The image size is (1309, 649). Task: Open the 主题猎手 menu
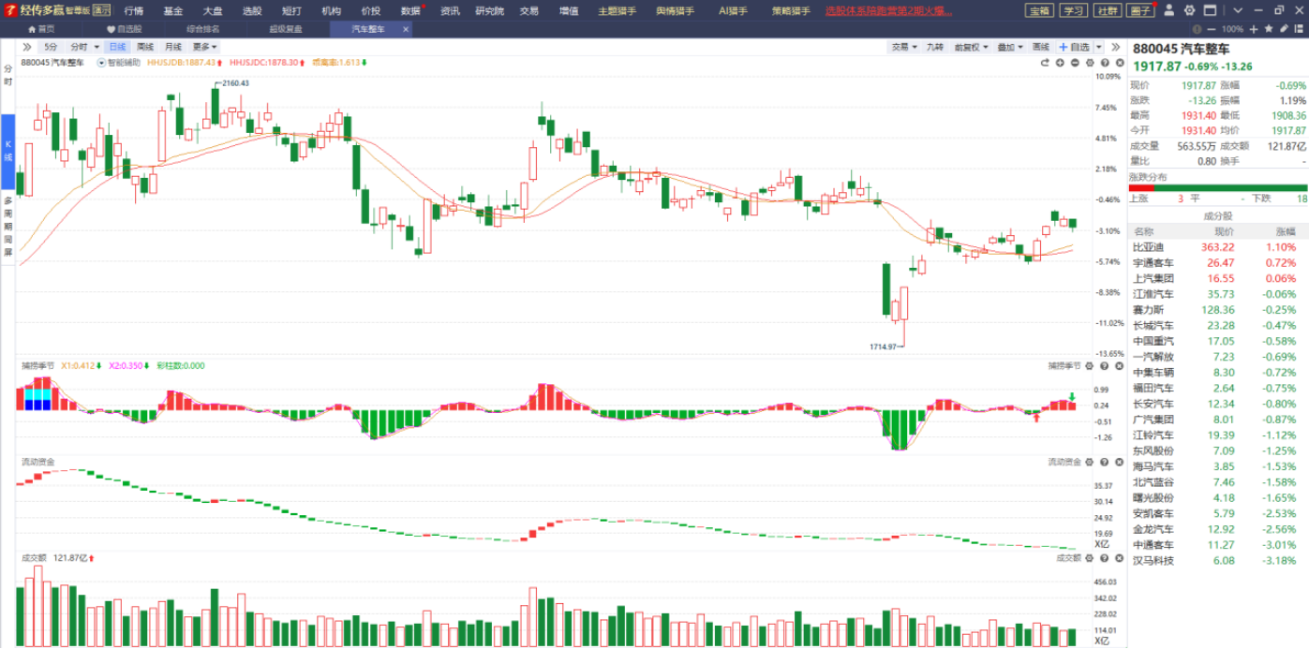[617, 10]
